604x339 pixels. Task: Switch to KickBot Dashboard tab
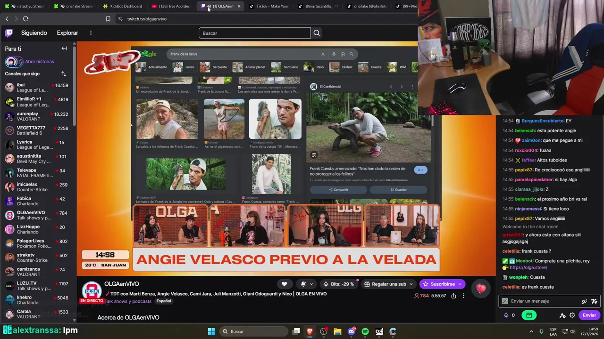pyautogui.click(x=122, y=6)
